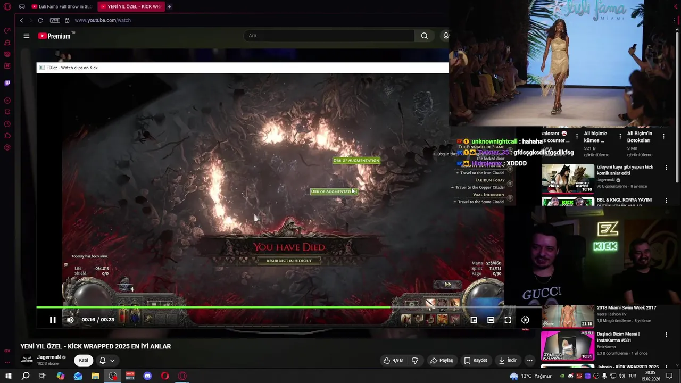Open the 2018 Miami Swim Week thumbnail
Screen dimensions: 681x383
(x=568, y=316)
